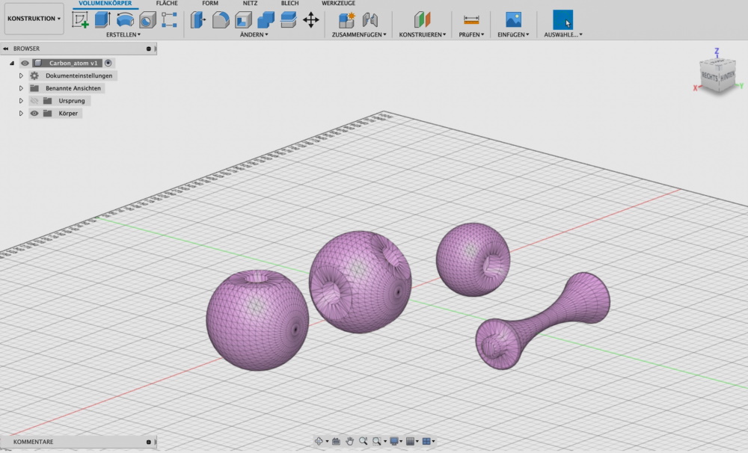748x453 pixels.
Task: Switch to the Fläche tab
Action: [167, 3]
